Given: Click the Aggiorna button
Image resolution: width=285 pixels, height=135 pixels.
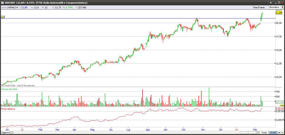Looking at the screenshot, I should pyautogui.click(x=5, y=133).
